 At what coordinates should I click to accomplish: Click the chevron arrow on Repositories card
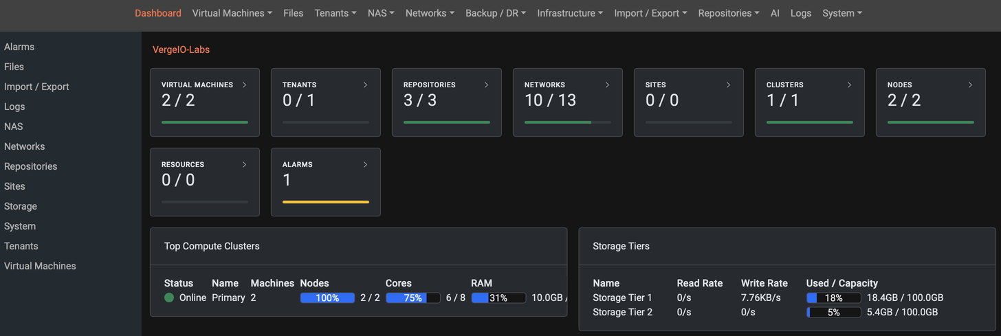(487, 85)
